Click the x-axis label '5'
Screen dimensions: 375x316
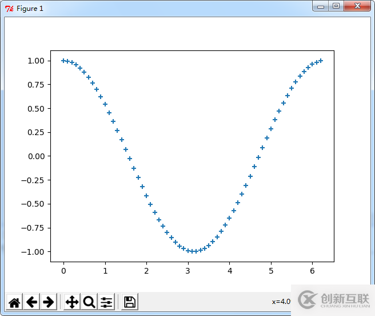[271, 271]
